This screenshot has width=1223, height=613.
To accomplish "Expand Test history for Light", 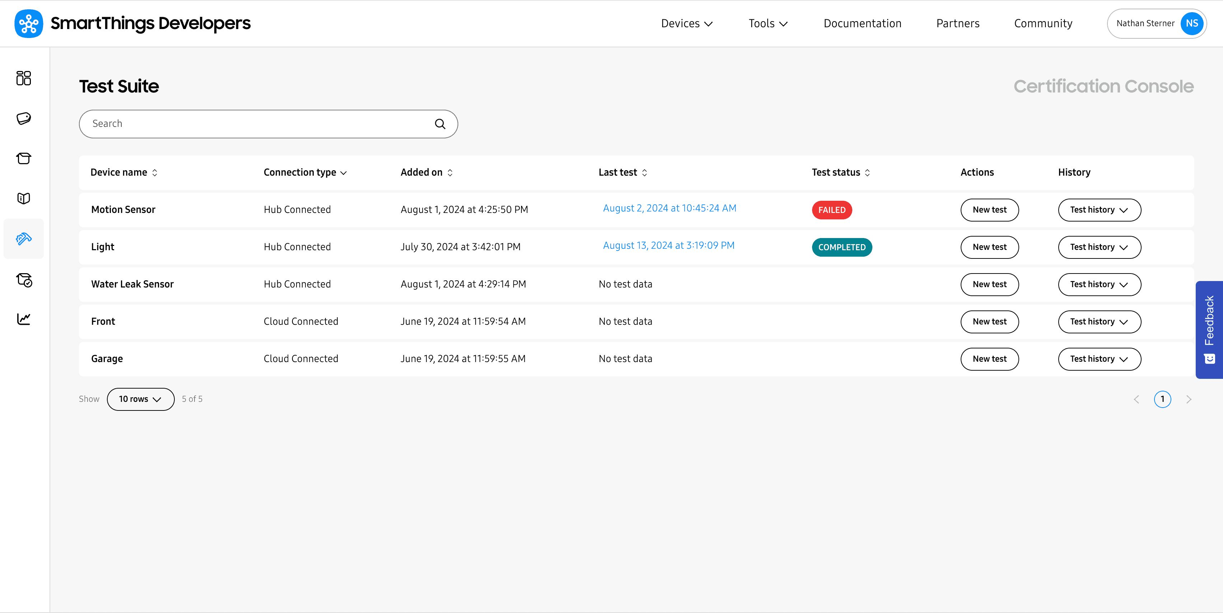I will click(x=1099, y=247).
